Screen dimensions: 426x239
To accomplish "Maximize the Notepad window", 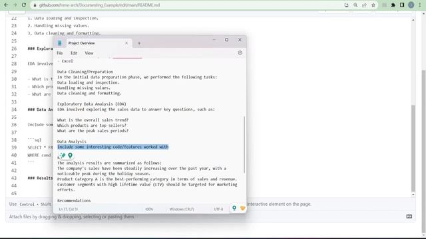I will 226,40.
